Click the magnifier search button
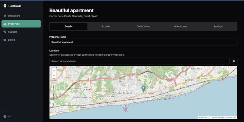This screenshot has height=122, width=244. (234, 61)
